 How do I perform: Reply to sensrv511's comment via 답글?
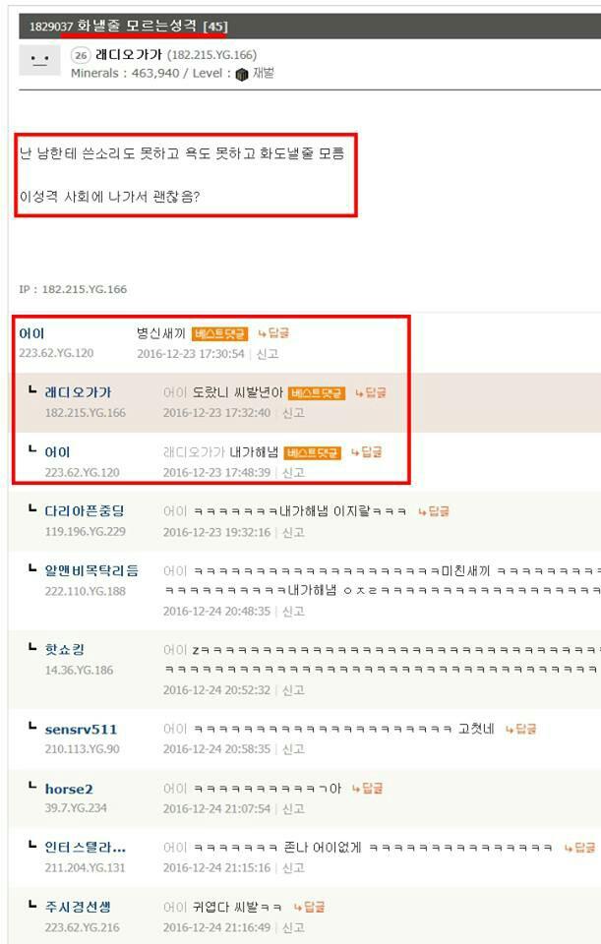click(521, 729)
